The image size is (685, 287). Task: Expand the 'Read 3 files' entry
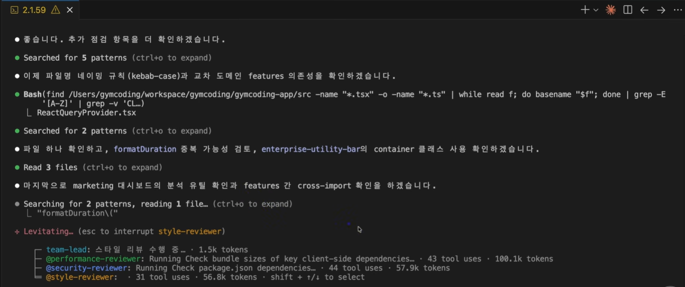93,168
